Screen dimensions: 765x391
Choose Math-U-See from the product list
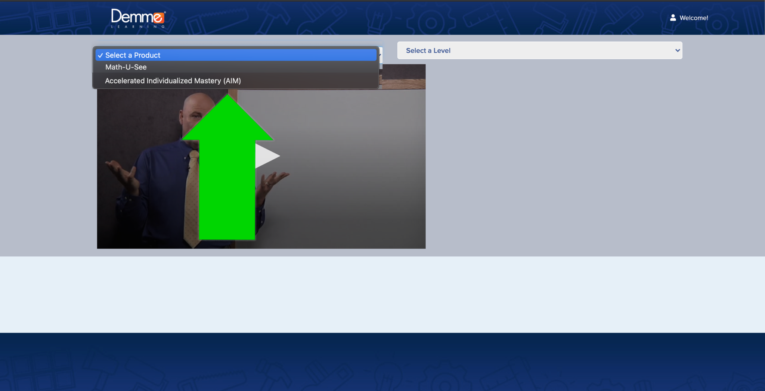(126, 67)
